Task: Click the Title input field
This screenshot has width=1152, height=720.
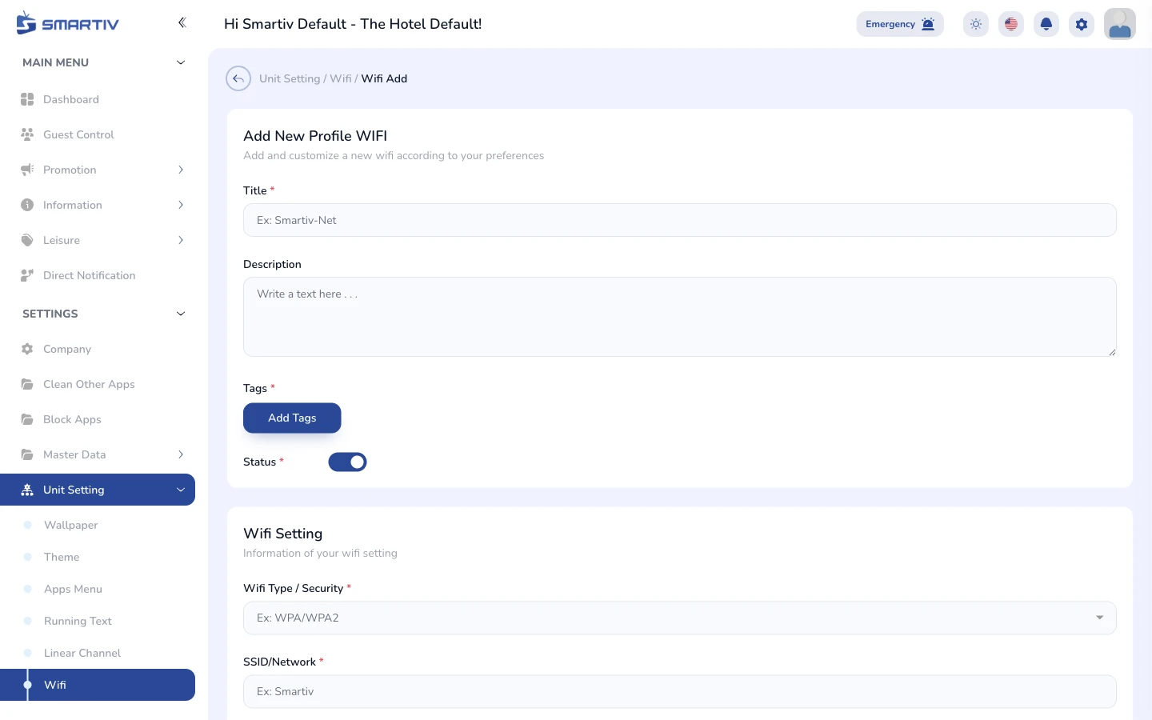Action: (x=680, y=220)
